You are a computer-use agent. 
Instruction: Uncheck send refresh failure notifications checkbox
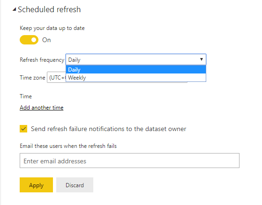[23, 129]
